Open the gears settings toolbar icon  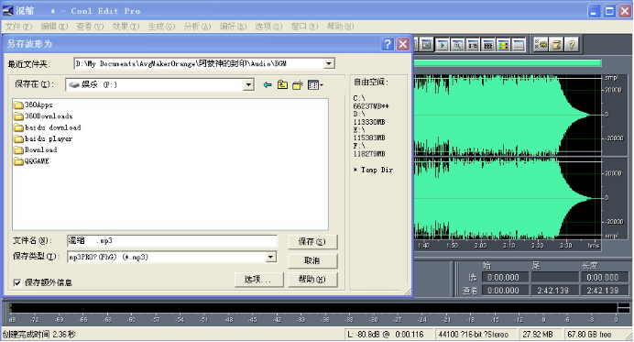[541, 45]
